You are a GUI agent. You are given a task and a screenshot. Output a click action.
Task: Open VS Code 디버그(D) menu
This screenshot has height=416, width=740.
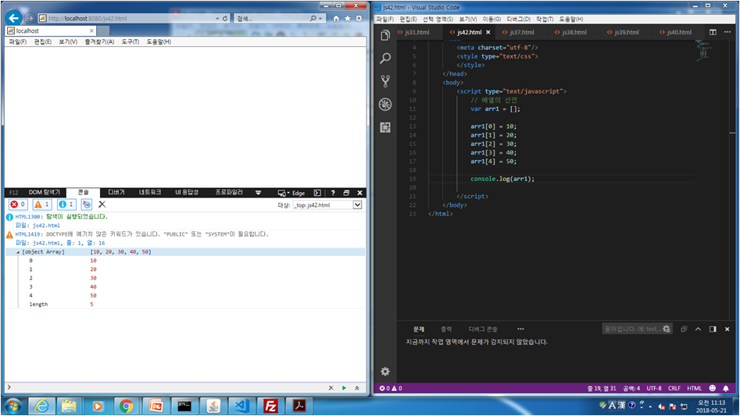[x=518, y=20]
